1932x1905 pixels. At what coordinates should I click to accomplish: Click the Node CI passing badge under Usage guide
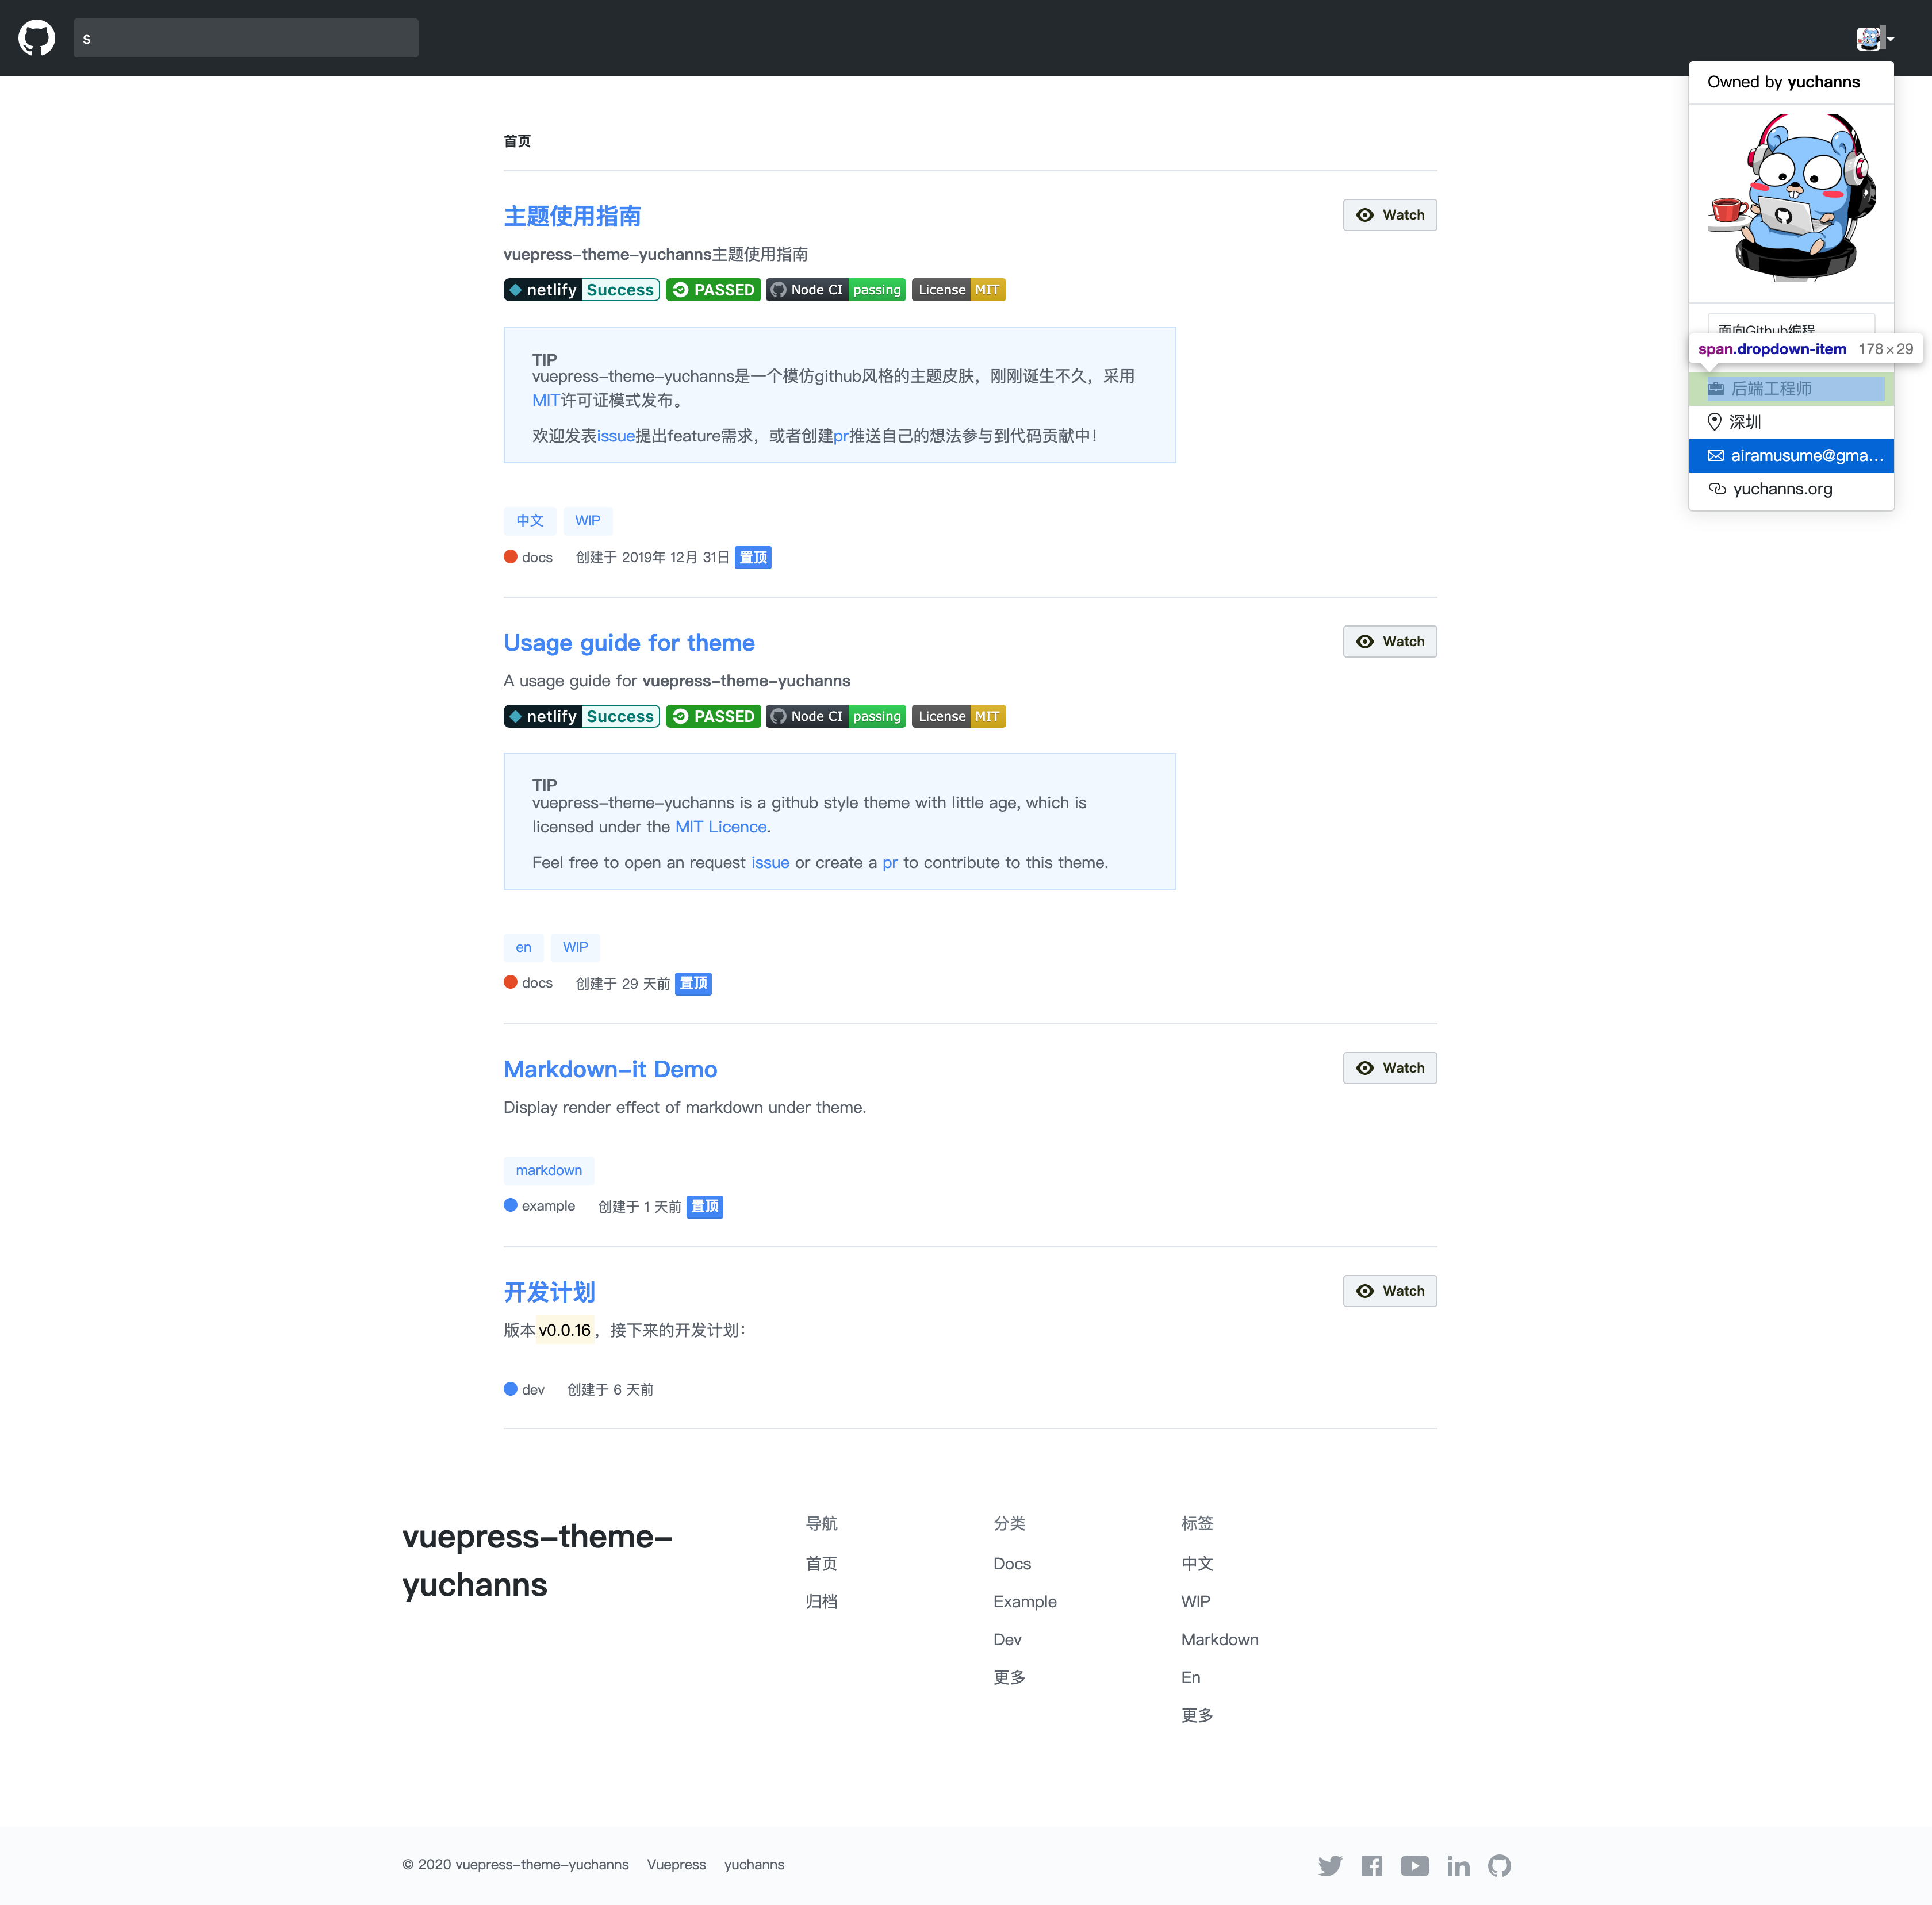(835, 717)
